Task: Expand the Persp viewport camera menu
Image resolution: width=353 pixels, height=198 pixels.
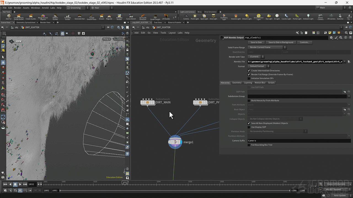Action: click(106, 39)
